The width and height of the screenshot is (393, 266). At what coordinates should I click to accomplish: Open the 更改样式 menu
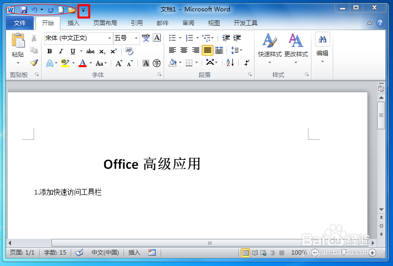[296, 48]
